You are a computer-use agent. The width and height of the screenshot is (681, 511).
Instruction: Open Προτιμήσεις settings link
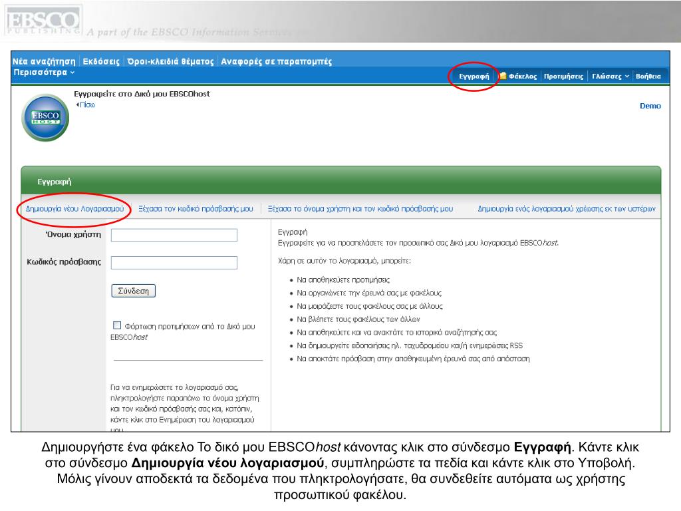[x=563, y=76]
